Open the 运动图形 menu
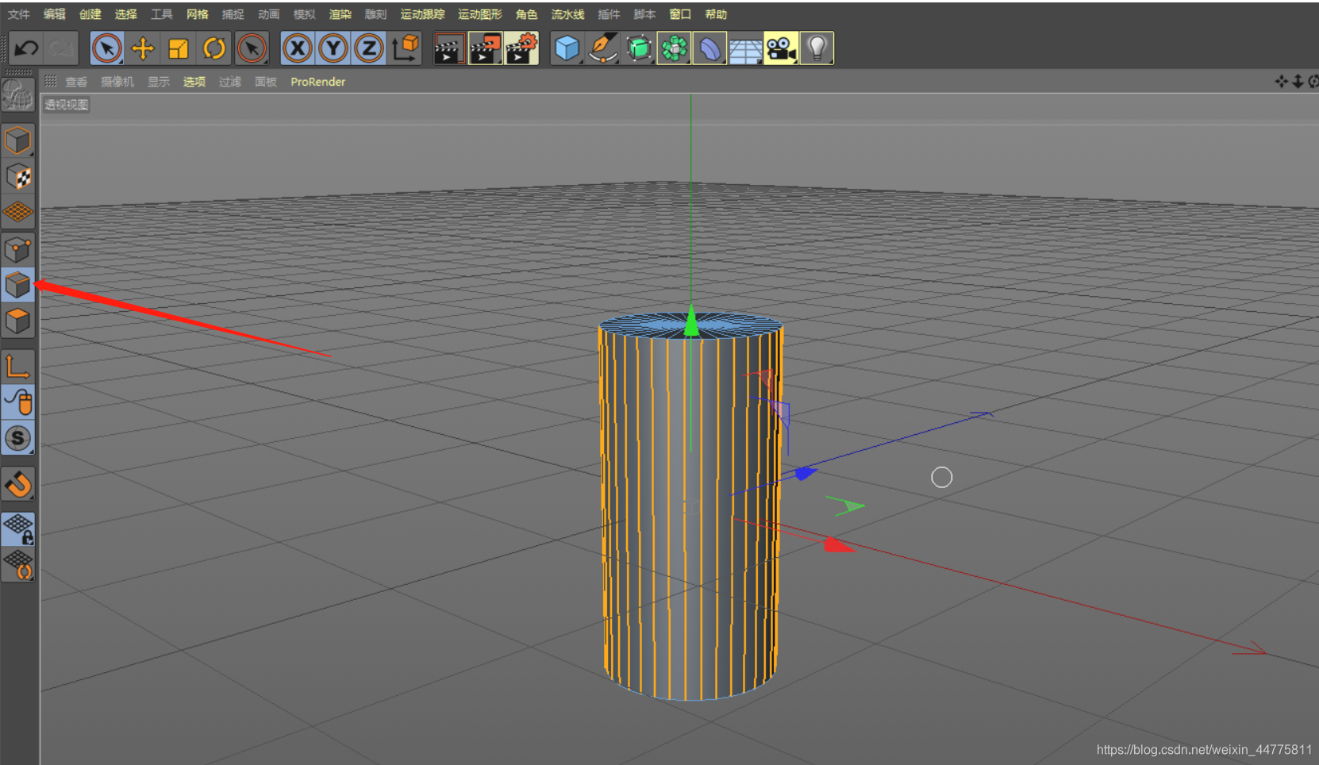Image resolution: width=1319 pixels, height=765 pixels. click(480, 14)
